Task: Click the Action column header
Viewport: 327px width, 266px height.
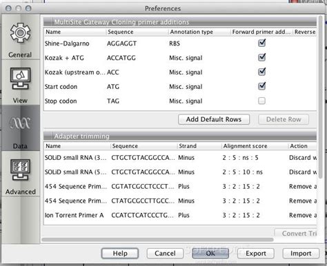Action: click(302, 146)
